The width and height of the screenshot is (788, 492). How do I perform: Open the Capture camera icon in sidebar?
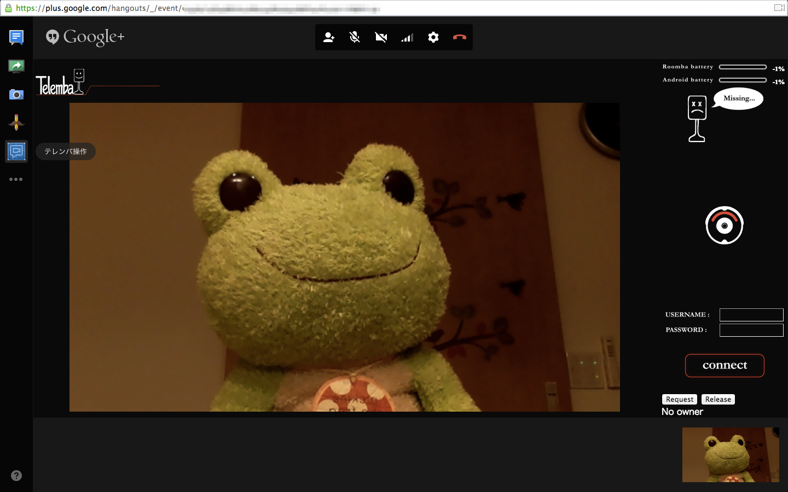click(16, 95)
